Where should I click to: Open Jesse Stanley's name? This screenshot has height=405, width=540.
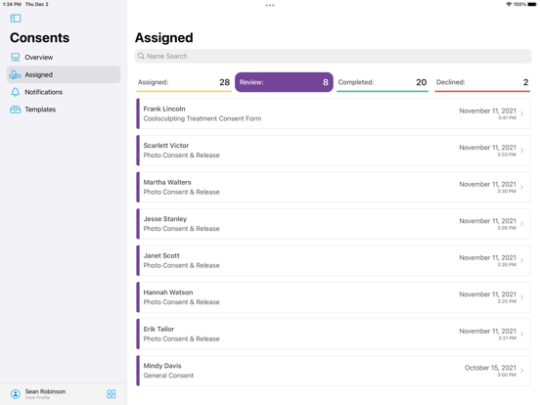coord(165,219)
